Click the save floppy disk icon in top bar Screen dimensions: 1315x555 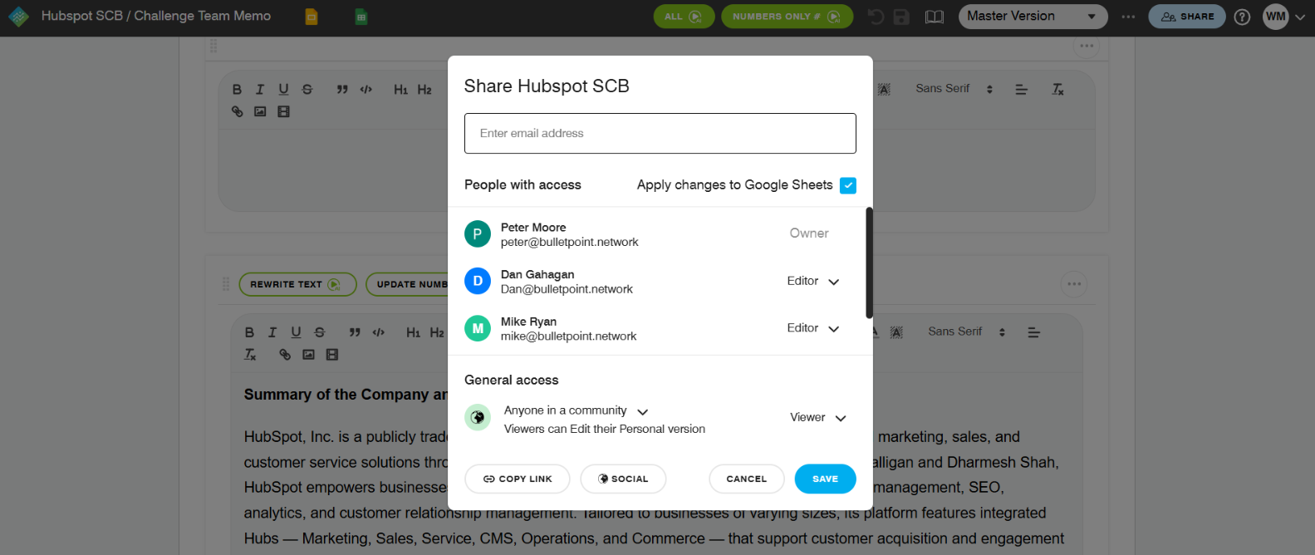[x=901, y=17]
